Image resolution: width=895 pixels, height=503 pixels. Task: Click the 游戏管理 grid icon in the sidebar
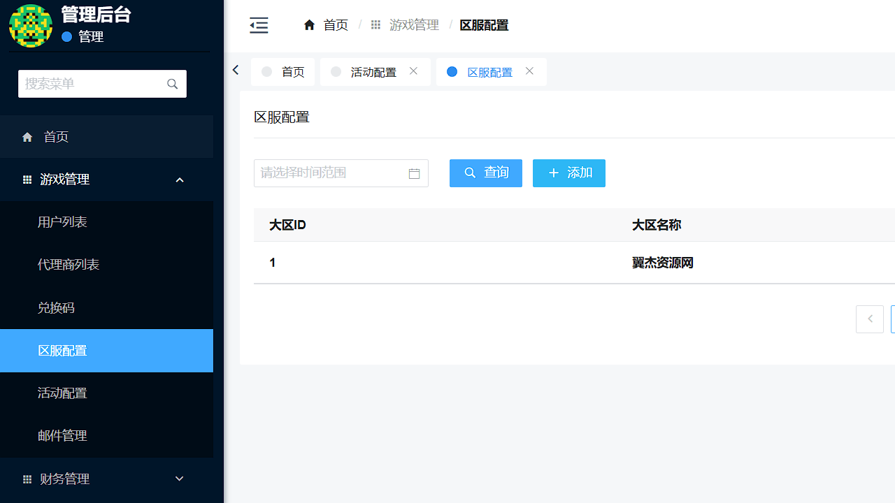point(27,180)
